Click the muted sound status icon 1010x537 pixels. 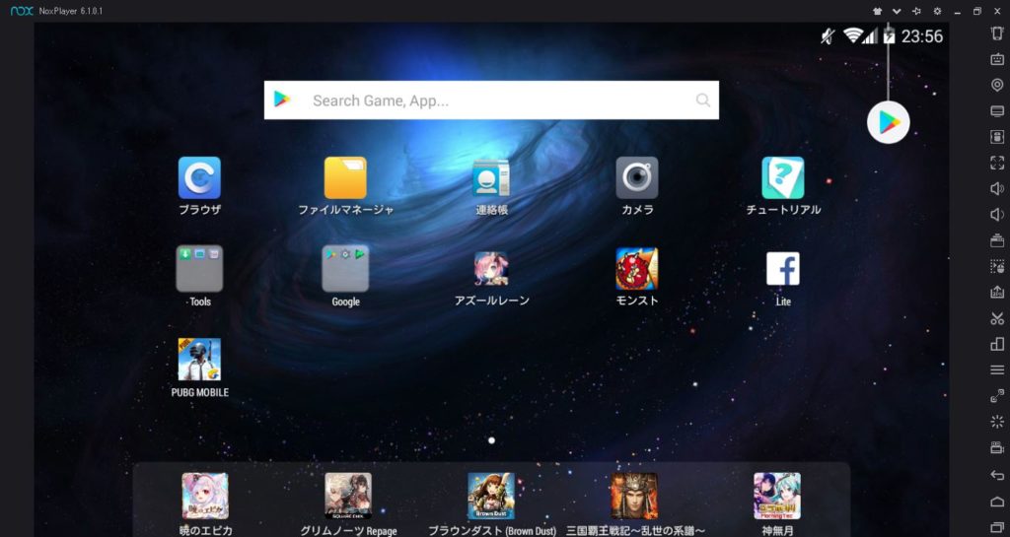(828, 36)
